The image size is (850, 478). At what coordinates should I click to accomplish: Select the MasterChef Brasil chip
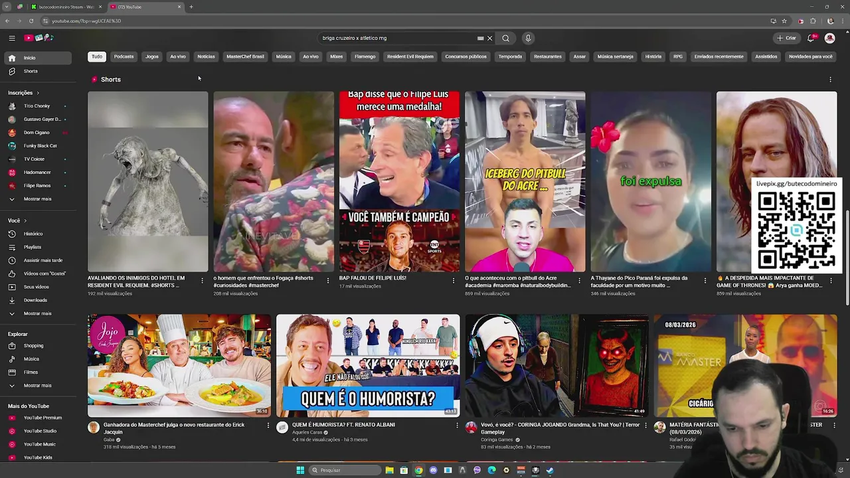tap(245, 56)
